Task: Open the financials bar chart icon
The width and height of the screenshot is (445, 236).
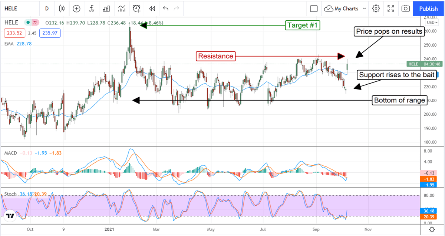Action: click(x=106, y=8)
